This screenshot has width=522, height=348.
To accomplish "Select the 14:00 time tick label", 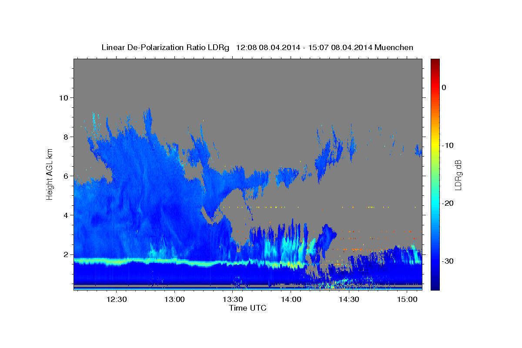I will (x=291, y=299).
